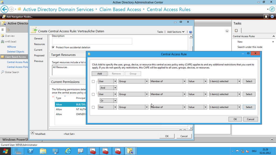Collapse the Modified details expander

click(x=33, y=133)
